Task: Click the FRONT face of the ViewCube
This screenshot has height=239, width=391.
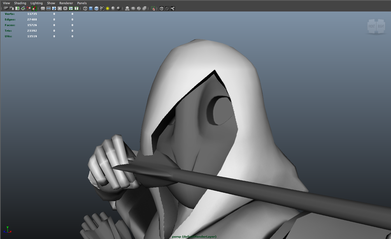Action: point(372,26)
